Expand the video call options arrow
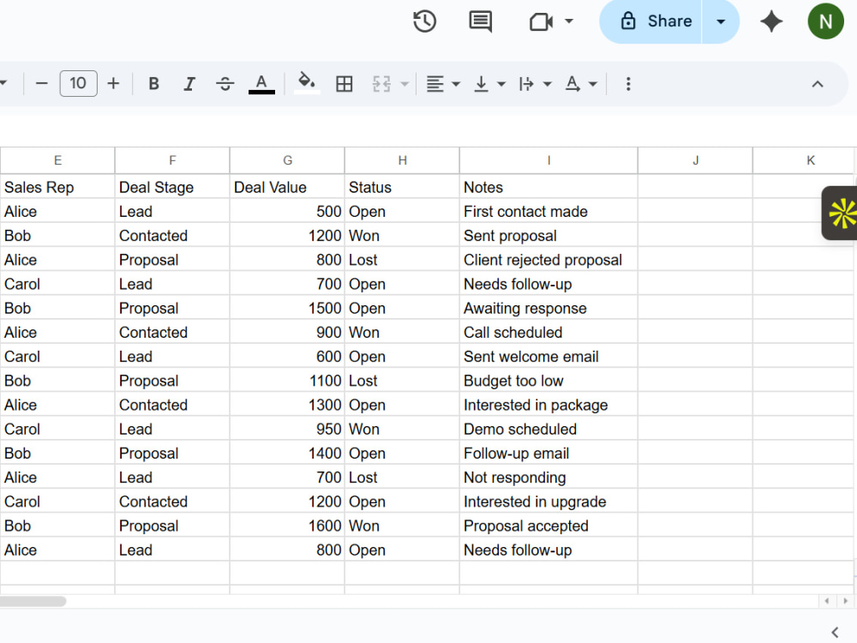The height and width of the screenshot is (643, 857). (569, 21)
